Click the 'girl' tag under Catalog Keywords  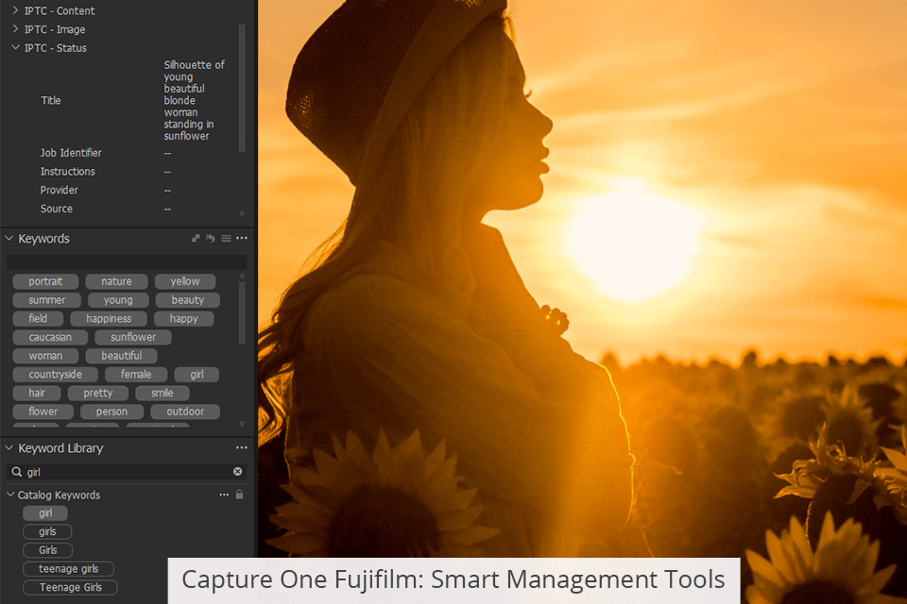(45, 513)
